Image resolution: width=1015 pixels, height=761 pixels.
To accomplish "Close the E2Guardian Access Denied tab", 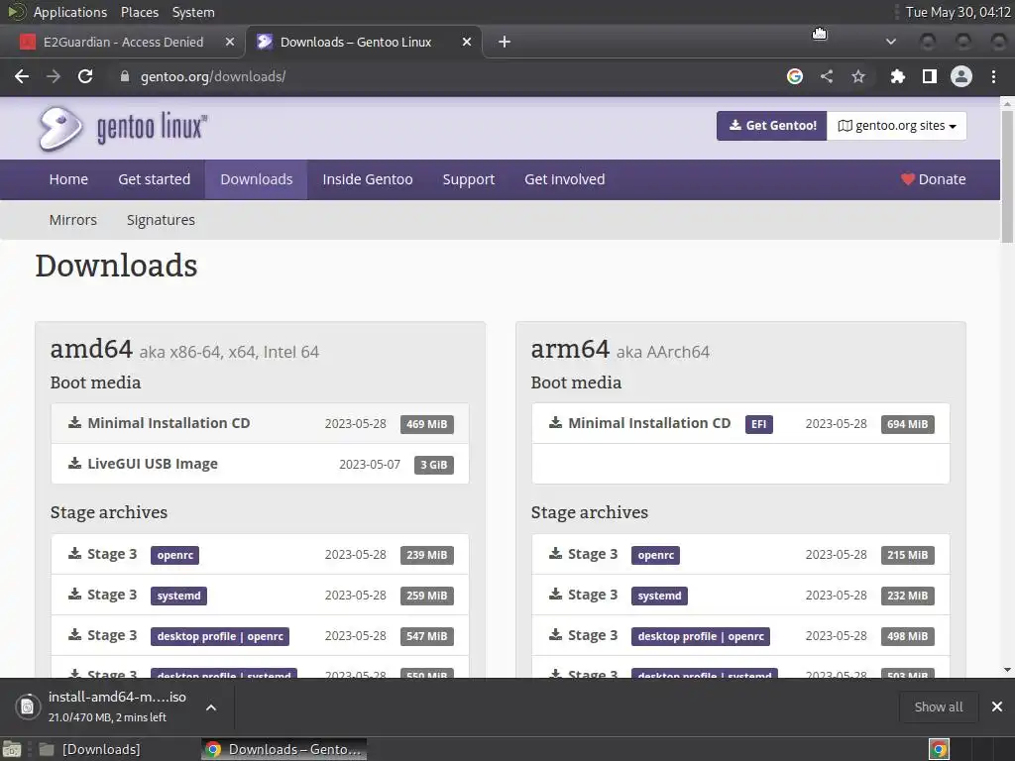I will click(x=230, y=42).
